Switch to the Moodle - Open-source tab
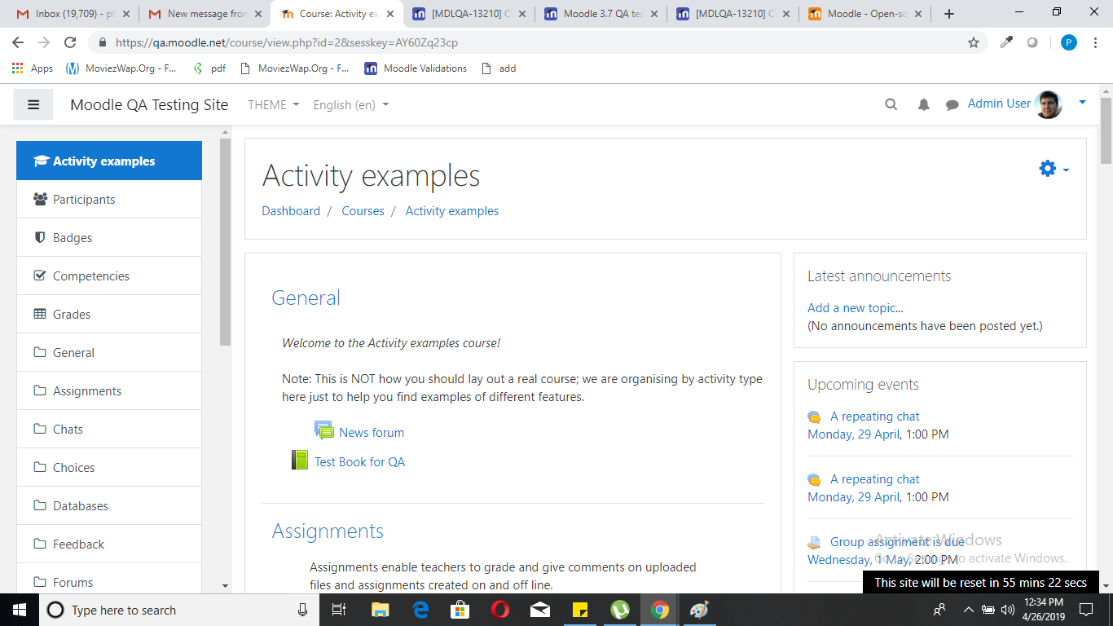 click(x=865, y=14)
